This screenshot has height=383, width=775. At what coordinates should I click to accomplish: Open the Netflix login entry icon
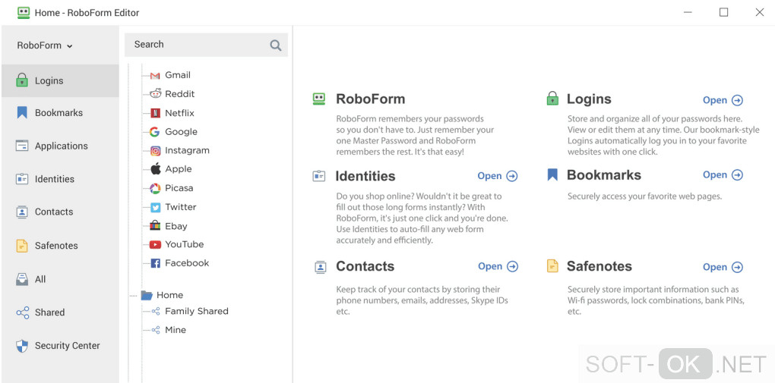(155, 113)
